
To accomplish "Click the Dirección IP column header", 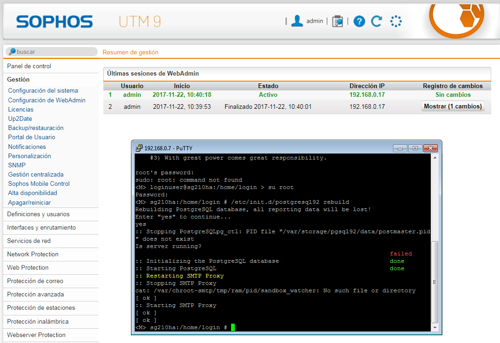I will point(367,86).
